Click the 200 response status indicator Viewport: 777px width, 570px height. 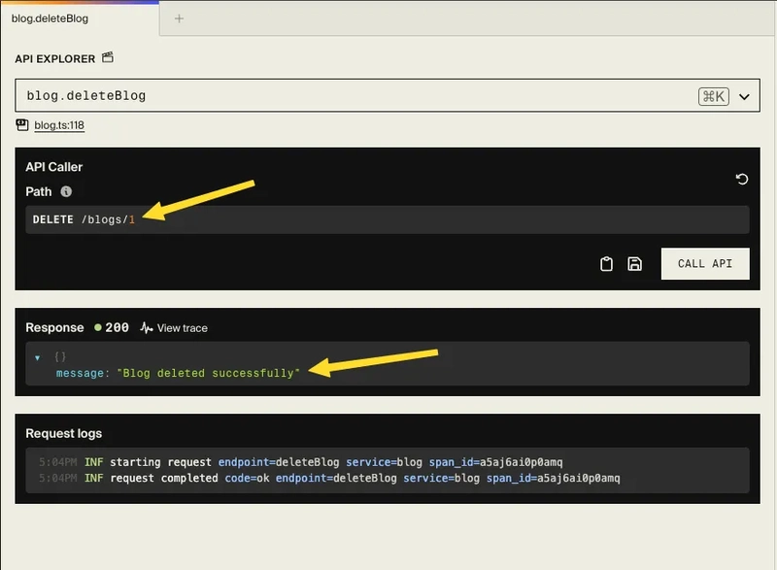[112, 327]
